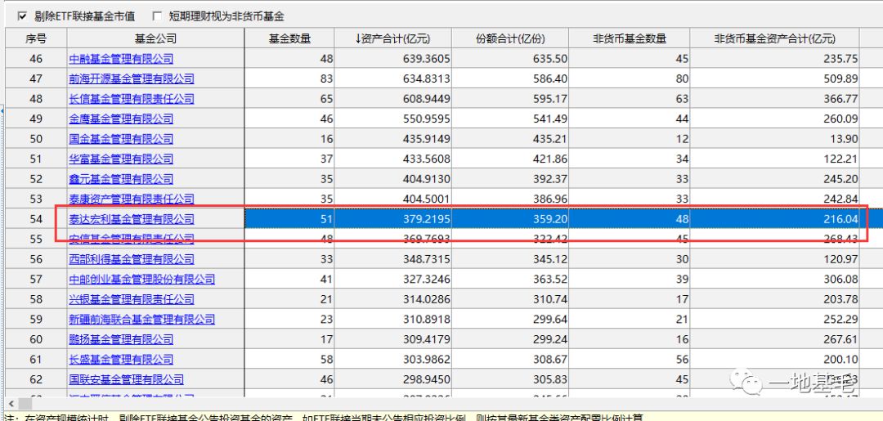Check 短期理财视为非货币基金 checkbox
Screen dimensions: 883x421
point(157,16)
